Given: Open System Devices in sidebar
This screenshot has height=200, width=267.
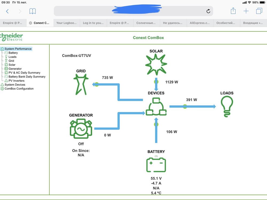Looking at the screenshot, I should pyautogui.click(x=15, y=85).
